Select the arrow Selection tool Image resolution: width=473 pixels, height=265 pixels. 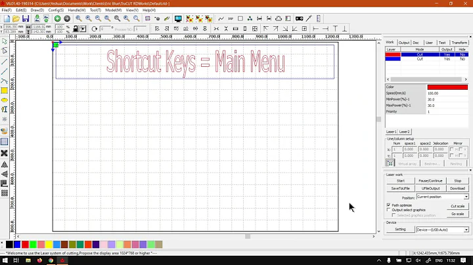(4, 41)
